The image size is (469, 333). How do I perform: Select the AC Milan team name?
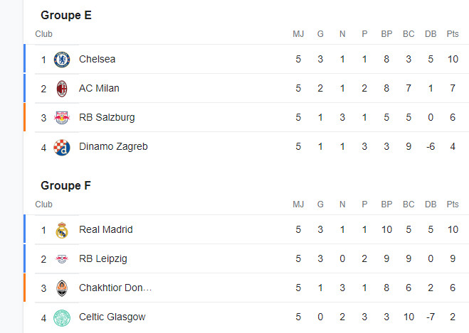(99, 89)
